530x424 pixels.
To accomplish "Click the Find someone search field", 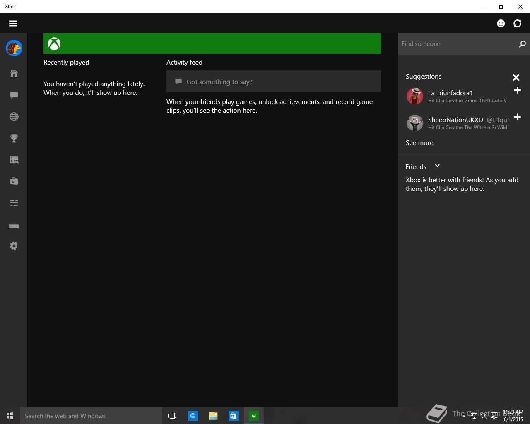I will point(457,44).
